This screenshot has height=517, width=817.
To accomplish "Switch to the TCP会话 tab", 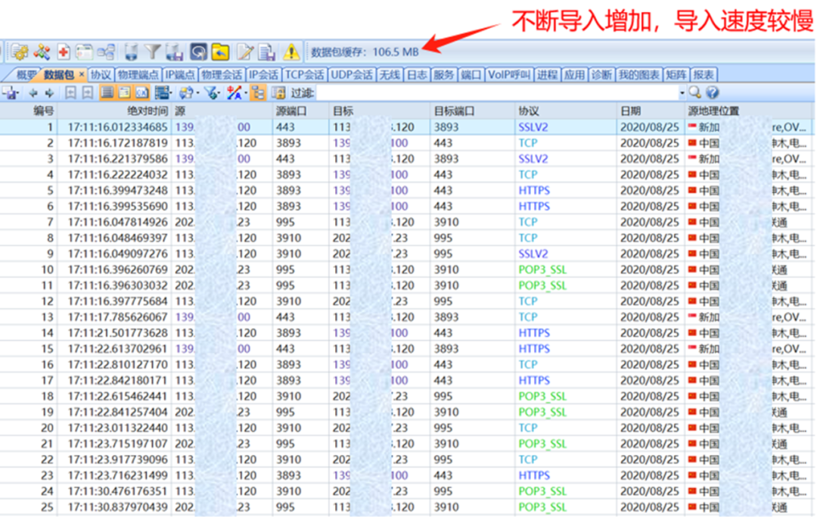I will [306, 75].
